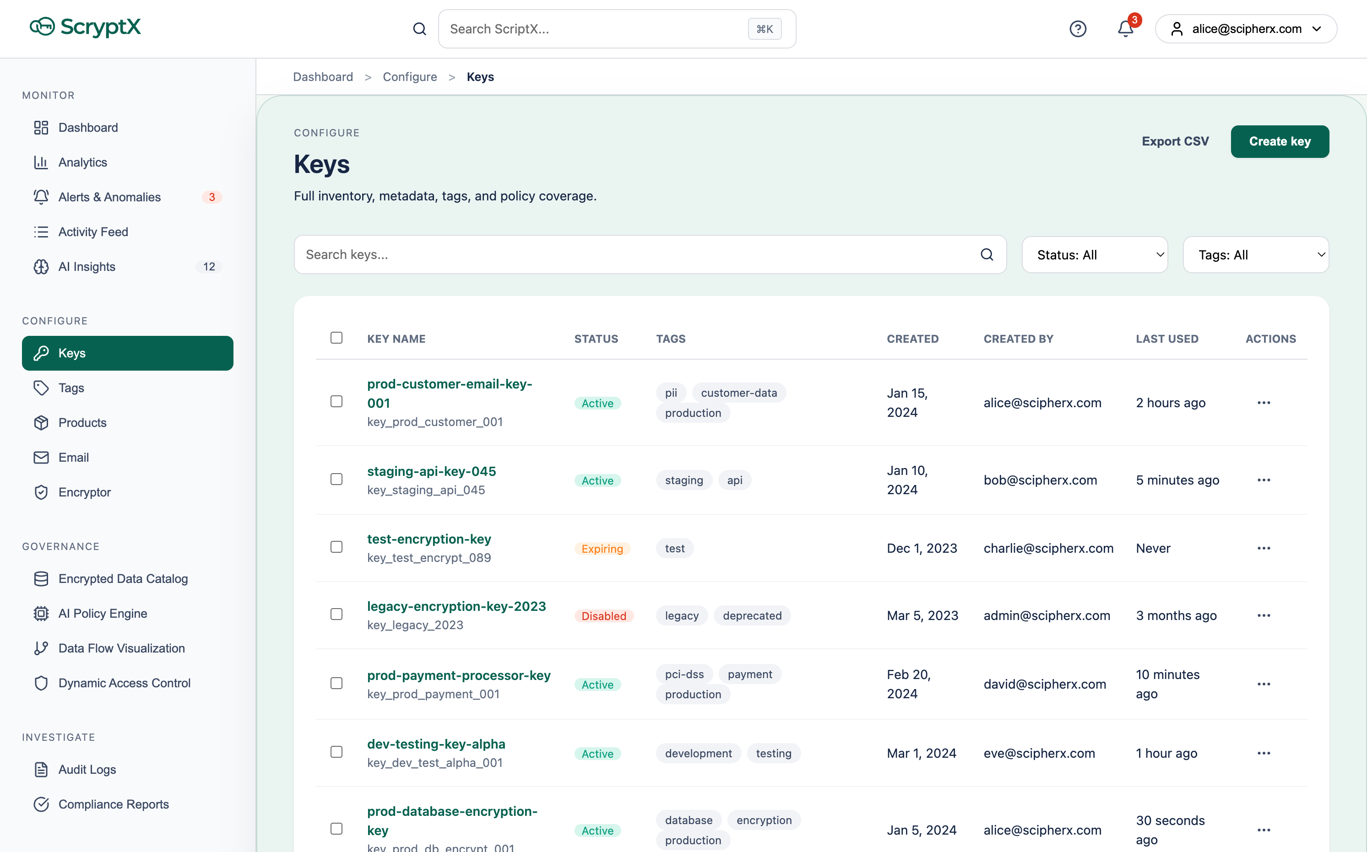The height and width of the screenshot is (852, 1367).
Task: Click the Encryptor shield icon
Action: (41, 492)
